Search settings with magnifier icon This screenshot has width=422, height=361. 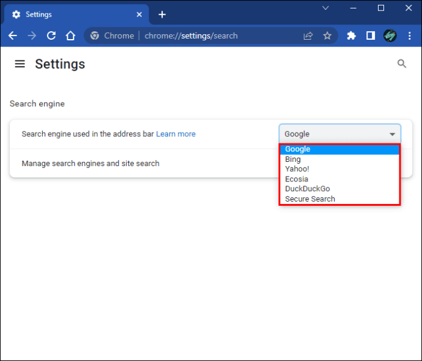pyautogui.click(x=402, y=64)
